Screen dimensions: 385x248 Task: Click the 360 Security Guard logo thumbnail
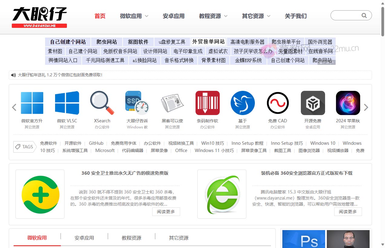pyautogui.click(x=40, y=194)
